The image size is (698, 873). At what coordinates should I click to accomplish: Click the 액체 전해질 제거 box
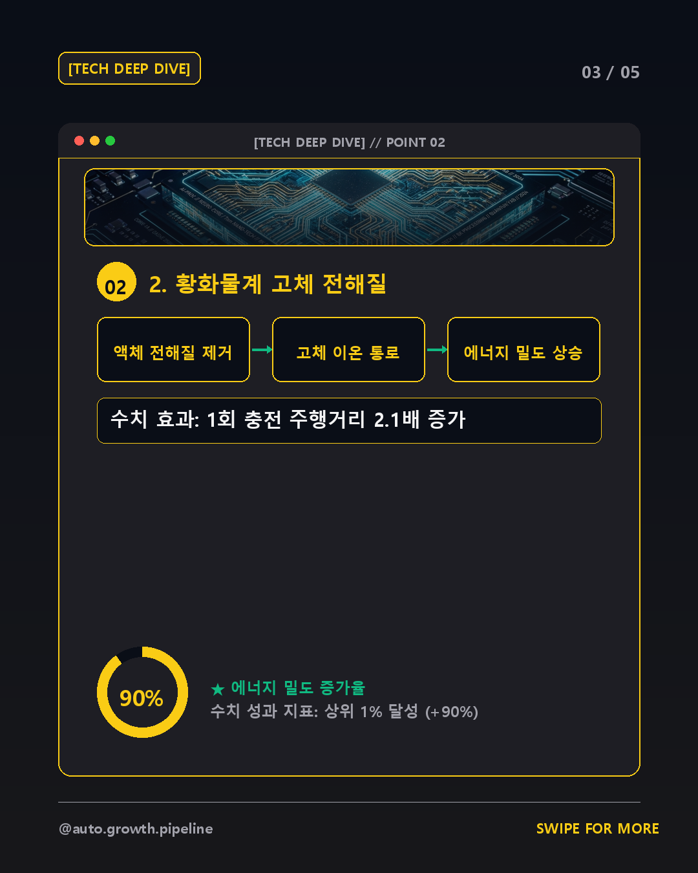[x=173, y=350]
